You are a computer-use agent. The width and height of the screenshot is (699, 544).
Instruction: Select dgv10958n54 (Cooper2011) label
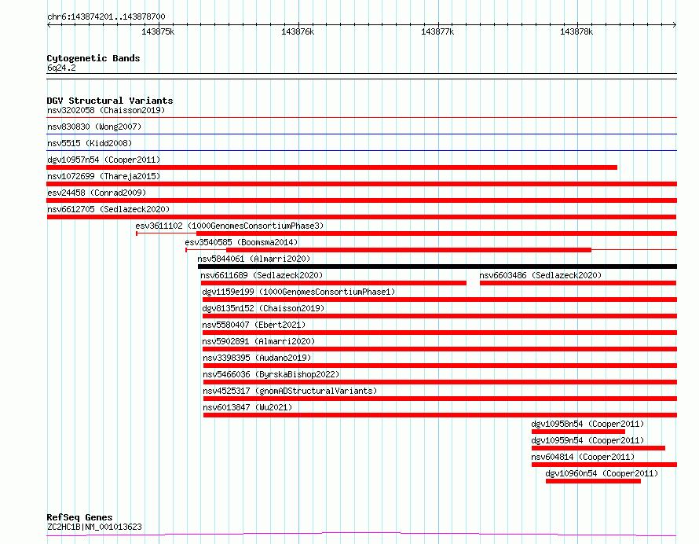point(587,424)
